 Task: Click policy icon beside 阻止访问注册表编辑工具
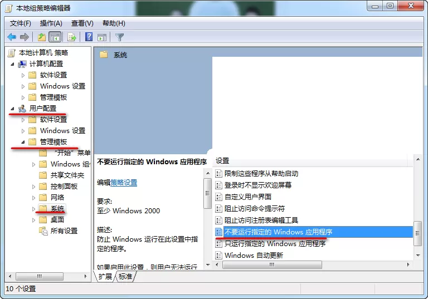click(218, 220)
